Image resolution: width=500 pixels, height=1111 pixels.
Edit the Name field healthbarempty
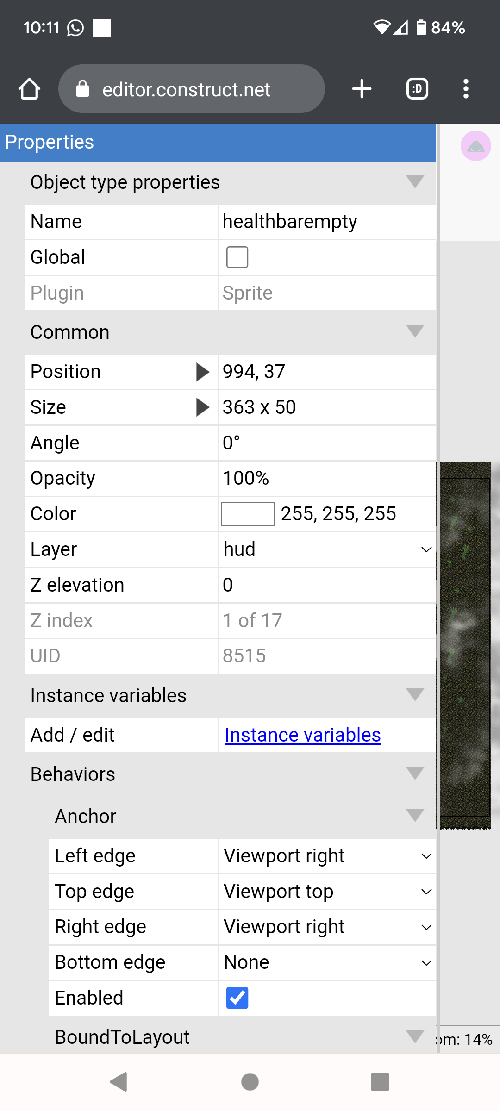(x=327, y=222)
